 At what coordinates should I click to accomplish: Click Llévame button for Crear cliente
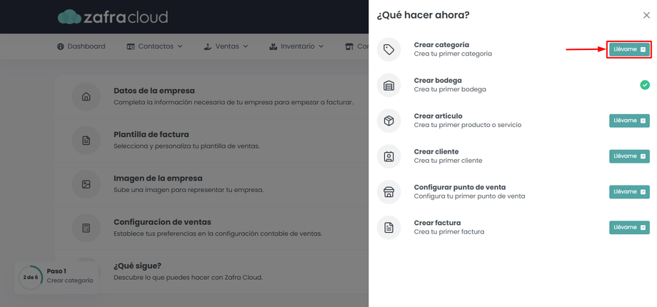coord(629,156)
